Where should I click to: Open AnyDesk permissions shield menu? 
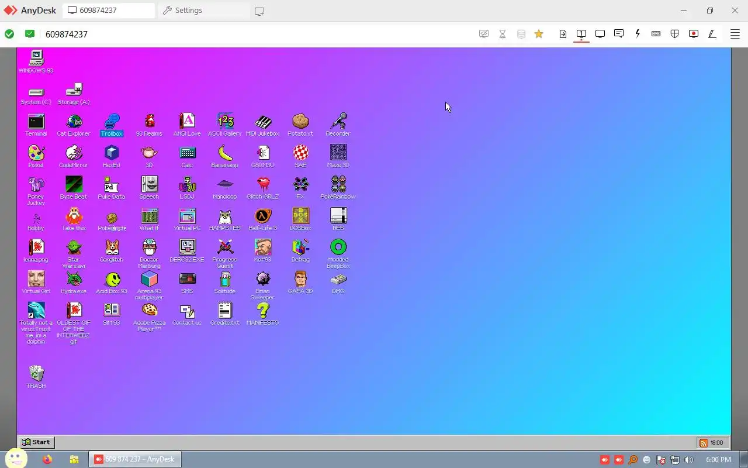(x=675, y=34)
